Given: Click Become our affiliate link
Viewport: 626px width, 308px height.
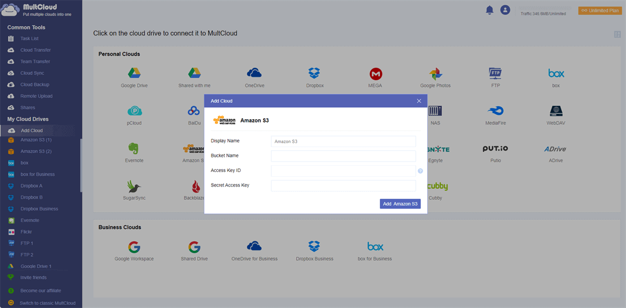Looking at the screenshot, I should (x=41, y=291).
